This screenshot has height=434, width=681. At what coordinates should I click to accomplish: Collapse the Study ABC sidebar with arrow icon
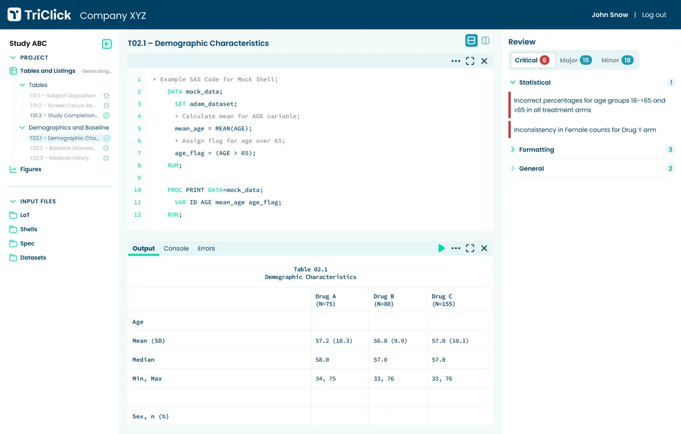pos(107,44)
